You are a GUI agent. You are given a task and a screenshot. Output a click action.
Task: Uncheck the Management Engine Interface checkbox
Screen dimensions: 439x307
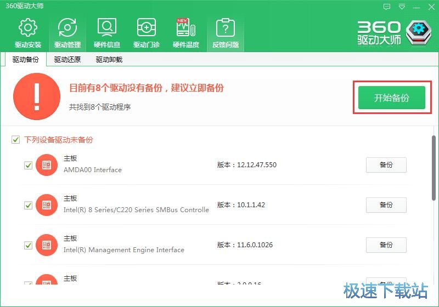[x=29, y=245]
